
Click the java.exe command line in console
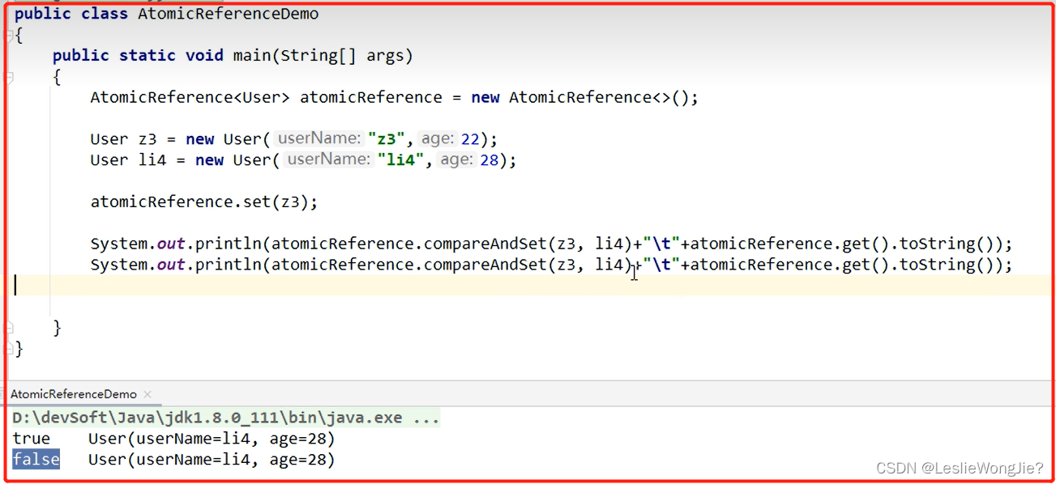[226, 418]
